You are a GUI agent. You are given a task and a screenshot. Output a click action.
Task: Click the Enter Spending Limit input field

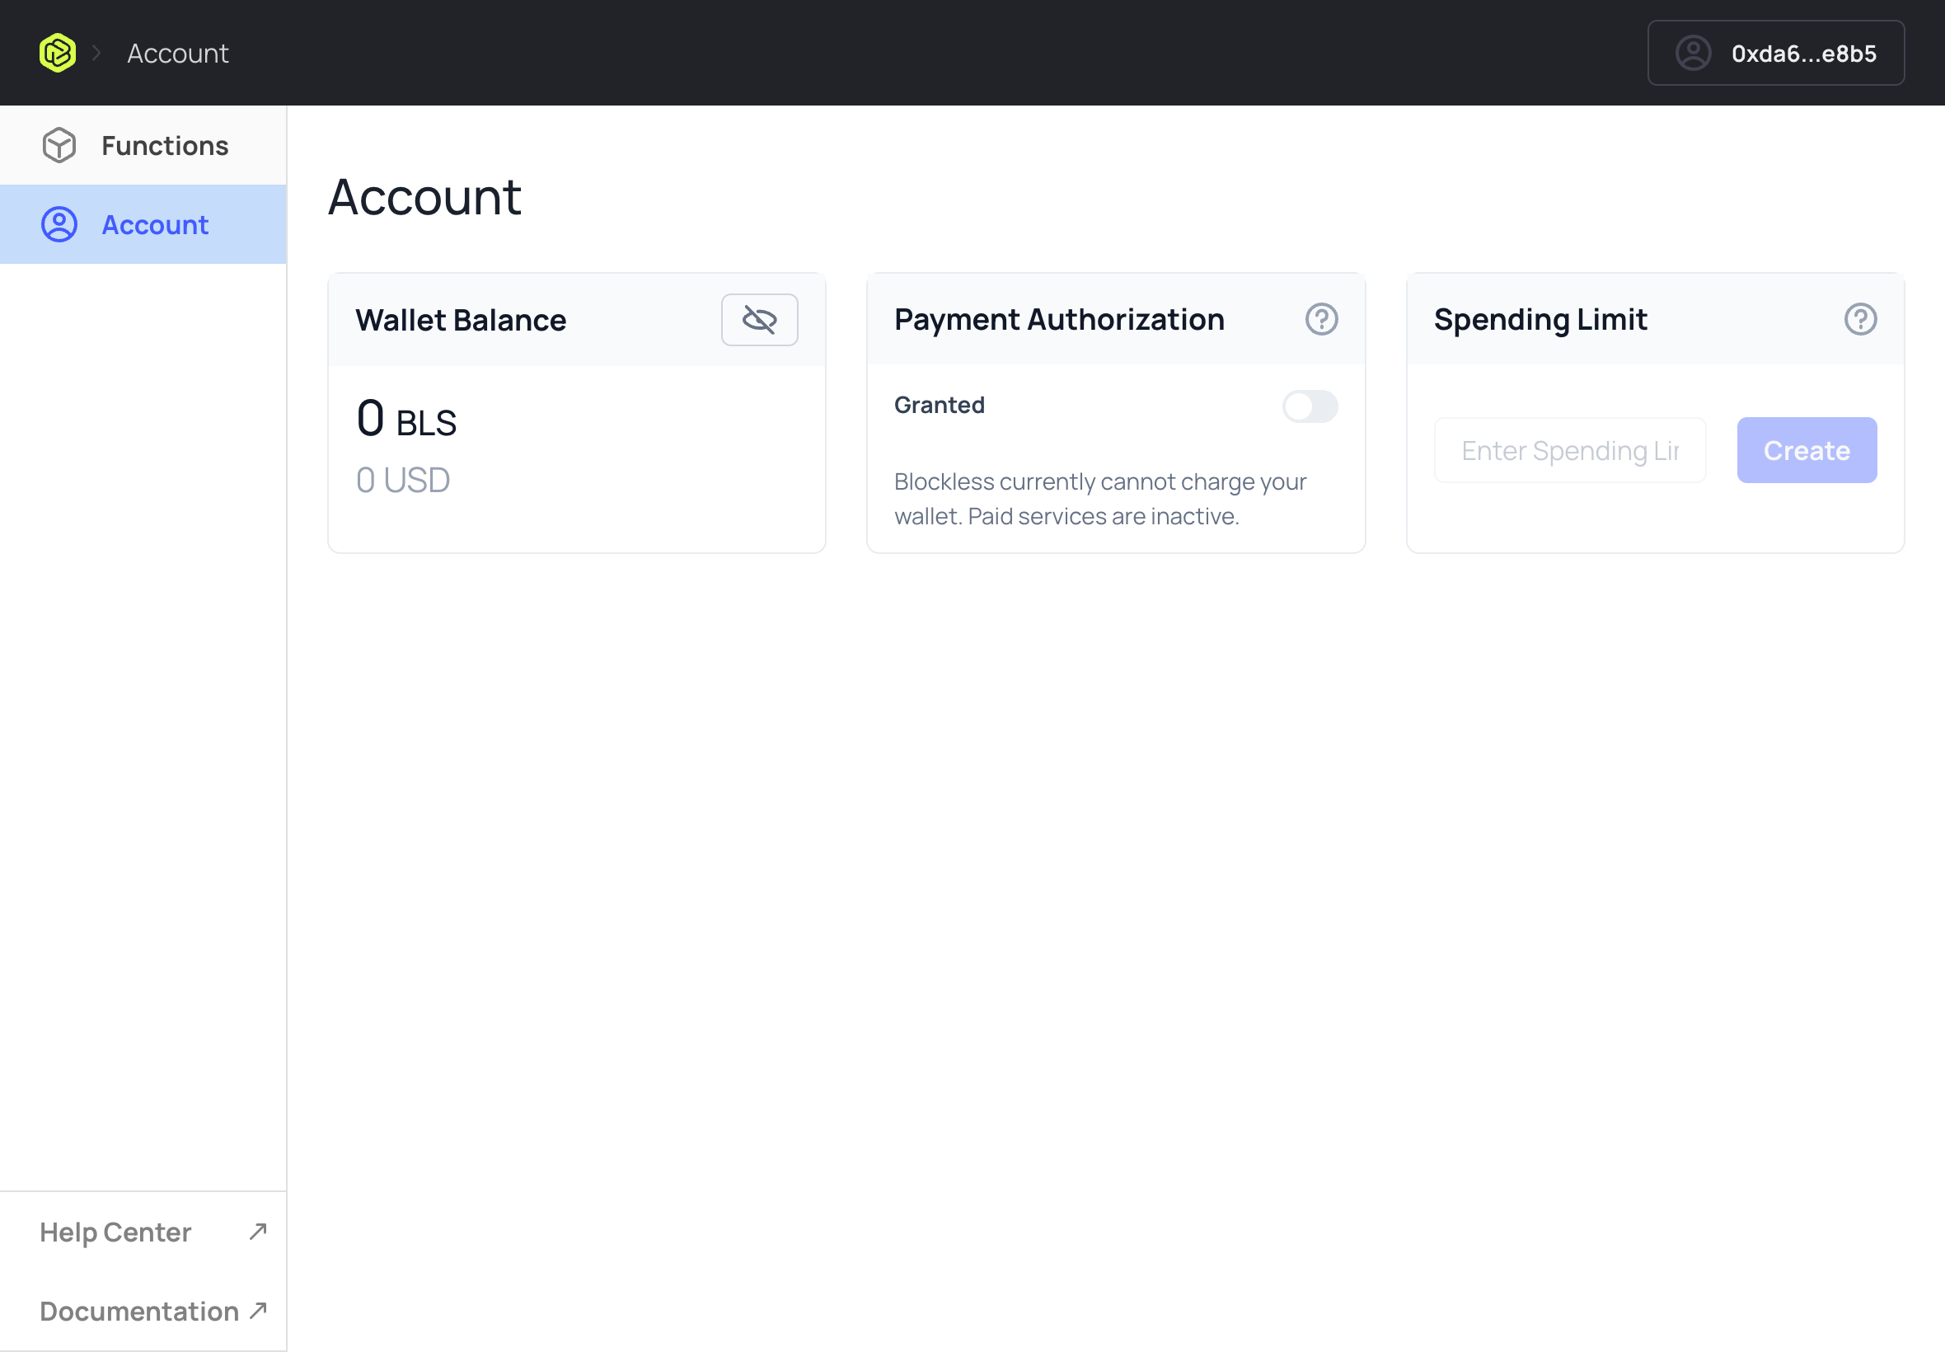[x=1569, y=450]
